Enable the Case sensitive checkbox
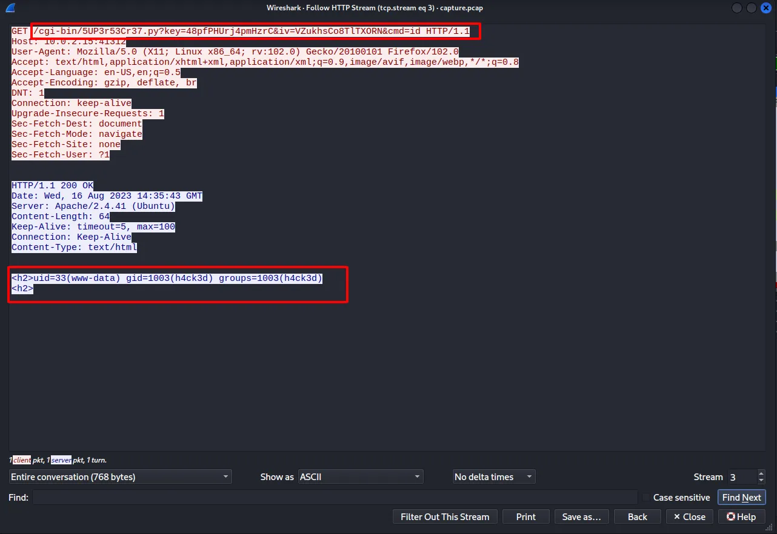This screenshot has height=534, width=777. click(x=646, y=498)
